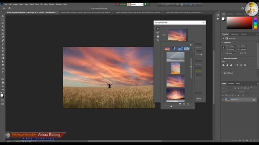Collapse the Align and Distribute section

tap(222, 58)
